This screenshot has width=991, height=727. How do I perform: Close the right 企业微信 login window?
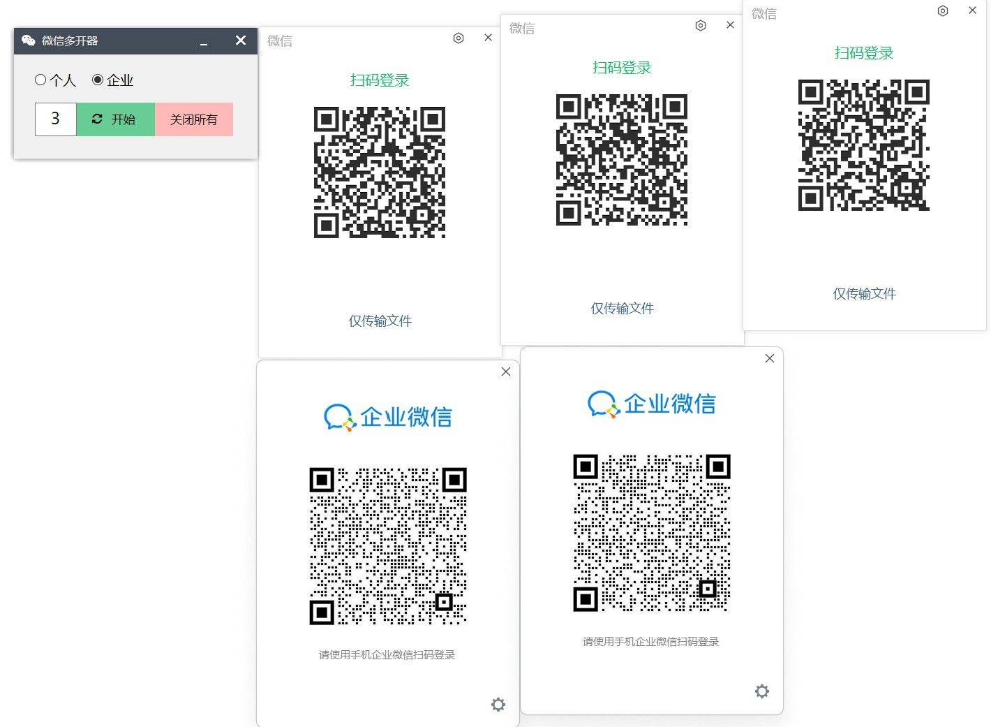(x=770, y=358)
